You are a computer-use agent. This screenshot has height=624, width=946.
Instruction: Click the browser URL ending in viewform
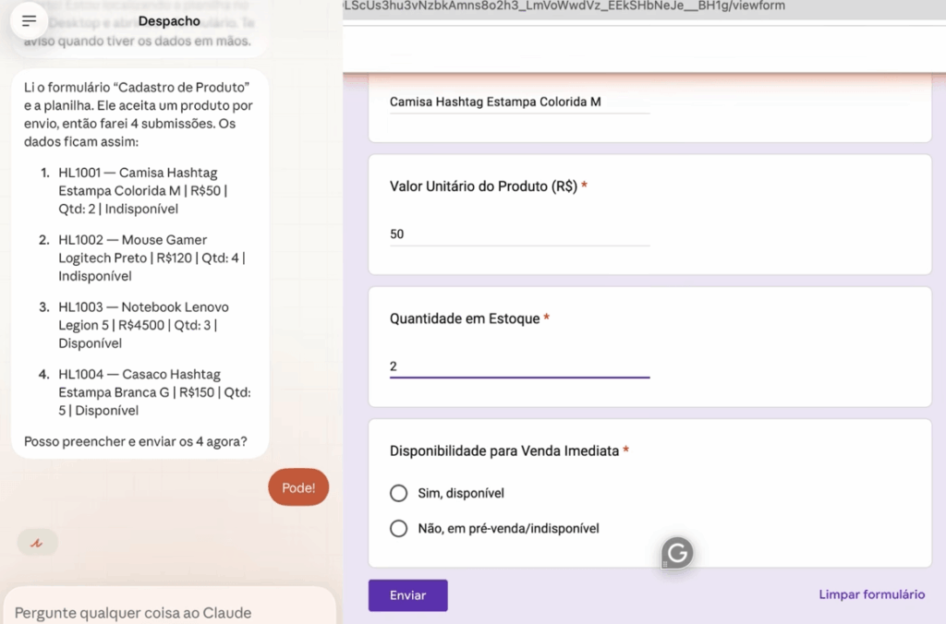click(x=564, y=6)
